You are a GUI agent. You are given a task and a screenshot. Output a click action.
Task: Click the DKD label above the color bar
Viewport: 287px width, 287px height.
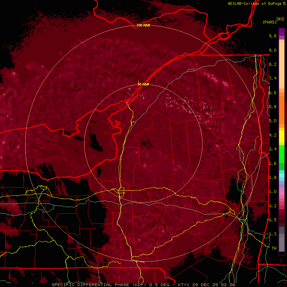(x=280, y=19)
